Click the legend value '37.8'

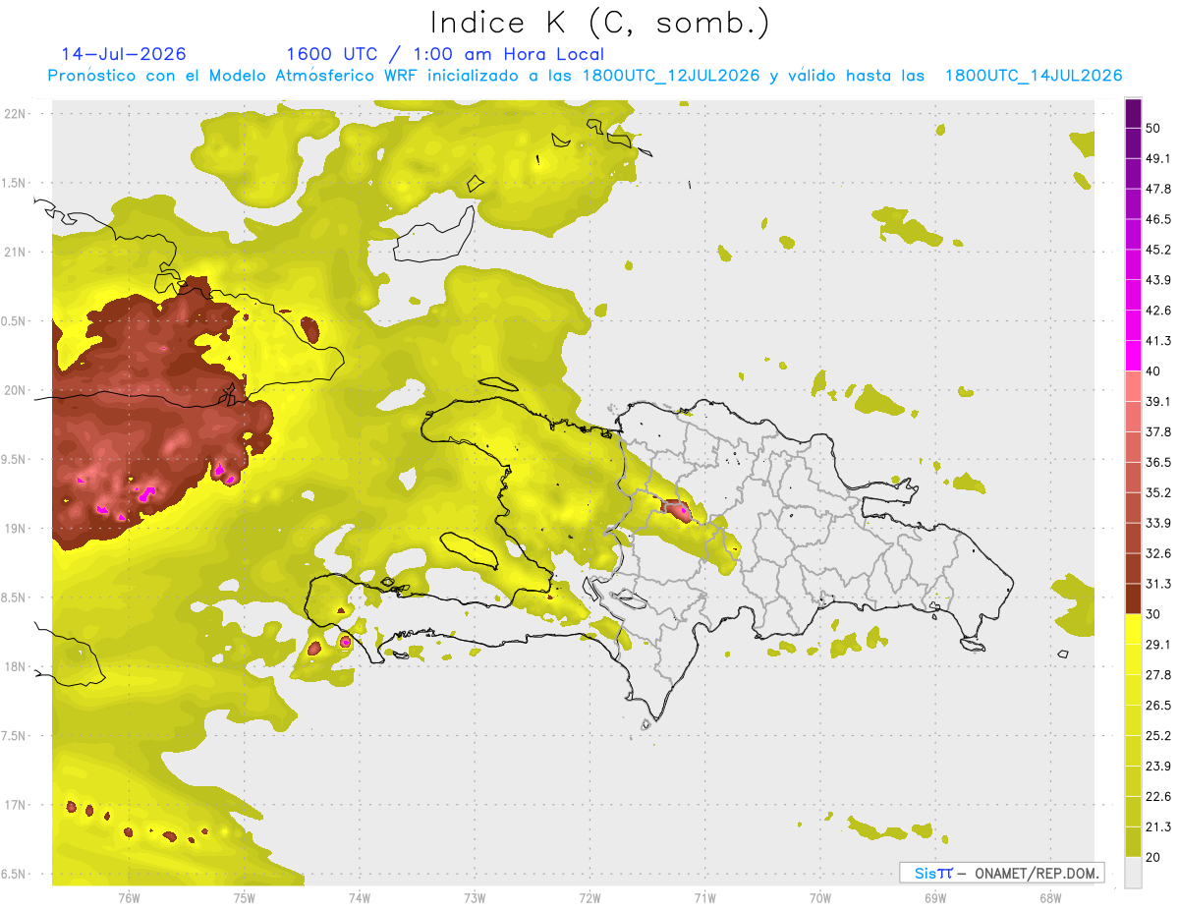pos(1158,431)
